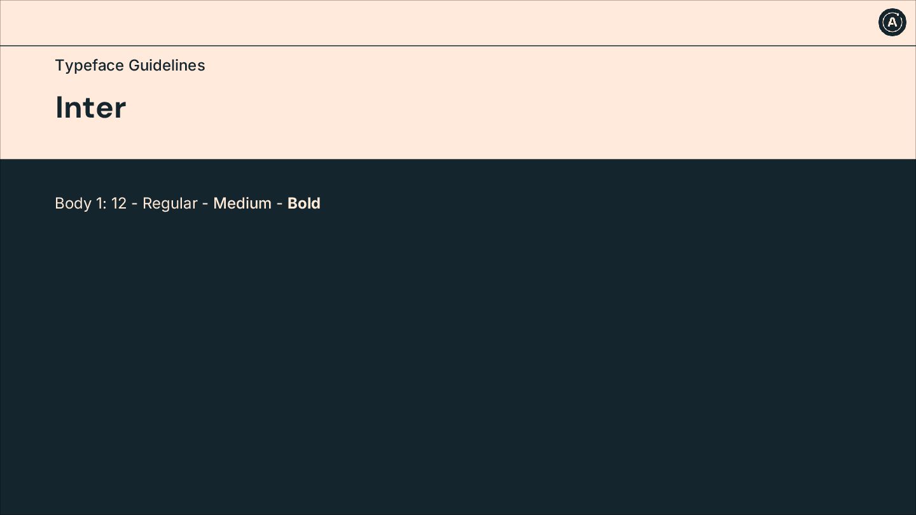The image size is (916, 515).
Task: Click the circular "A" logo icon
Action: (892, 22)
